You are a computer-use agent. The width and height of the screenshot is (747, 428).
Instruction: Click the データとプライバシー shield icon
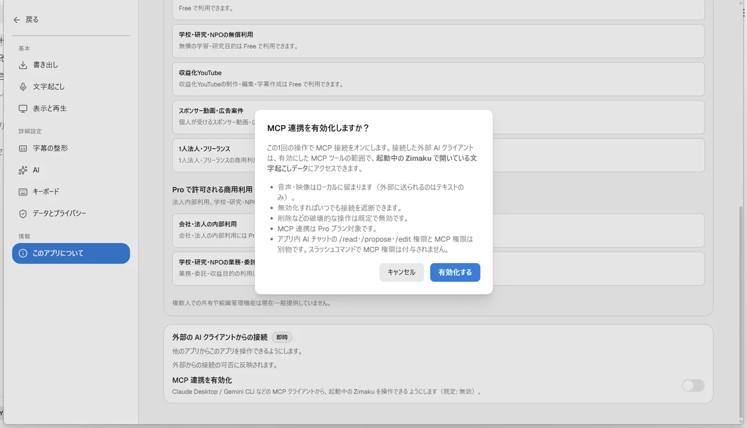[x=23, y=214]
